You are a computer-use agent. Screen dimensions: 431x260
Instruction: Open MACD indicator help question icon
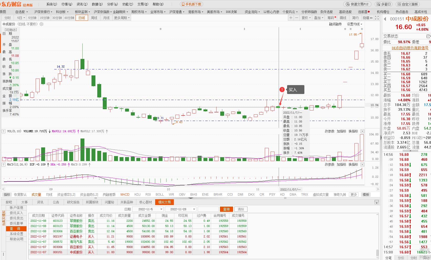tap(4, 164)
